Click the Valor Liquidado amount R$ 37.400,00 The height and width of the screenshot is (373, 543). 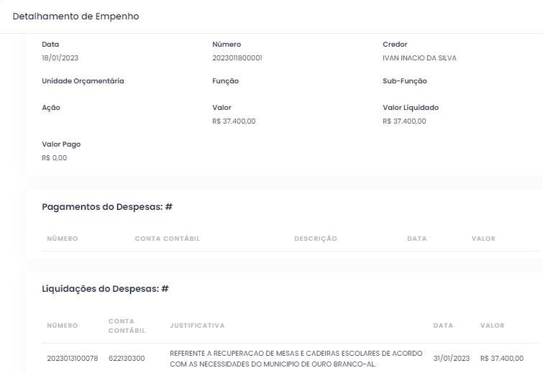(x=404, y=121)
